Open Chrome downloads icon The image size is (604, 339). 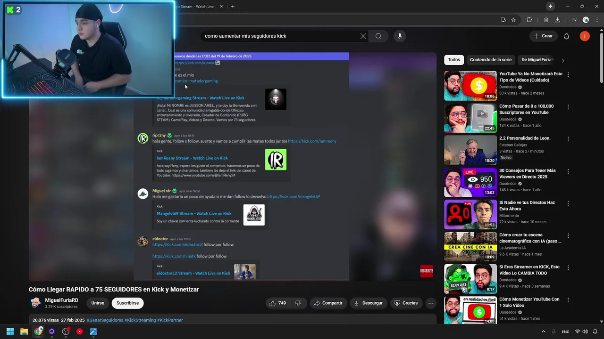557,20
